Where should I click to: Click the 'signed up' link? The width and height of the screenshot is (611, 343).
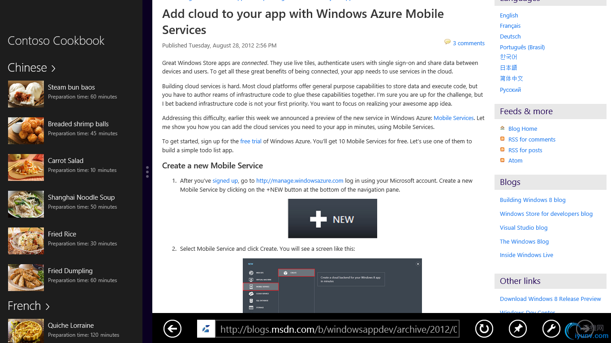tap(225, 181)
